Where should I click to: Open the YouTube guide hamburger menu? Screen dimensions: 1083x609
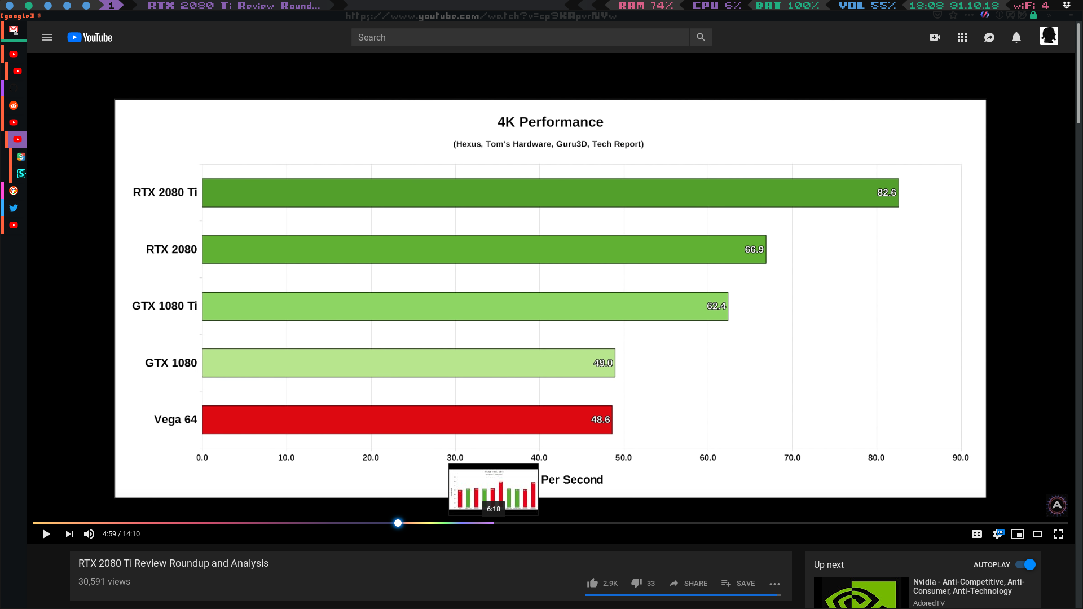tap(47, 37)
